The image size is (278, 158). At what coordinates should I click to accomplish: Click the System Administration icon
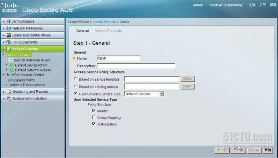8,98
